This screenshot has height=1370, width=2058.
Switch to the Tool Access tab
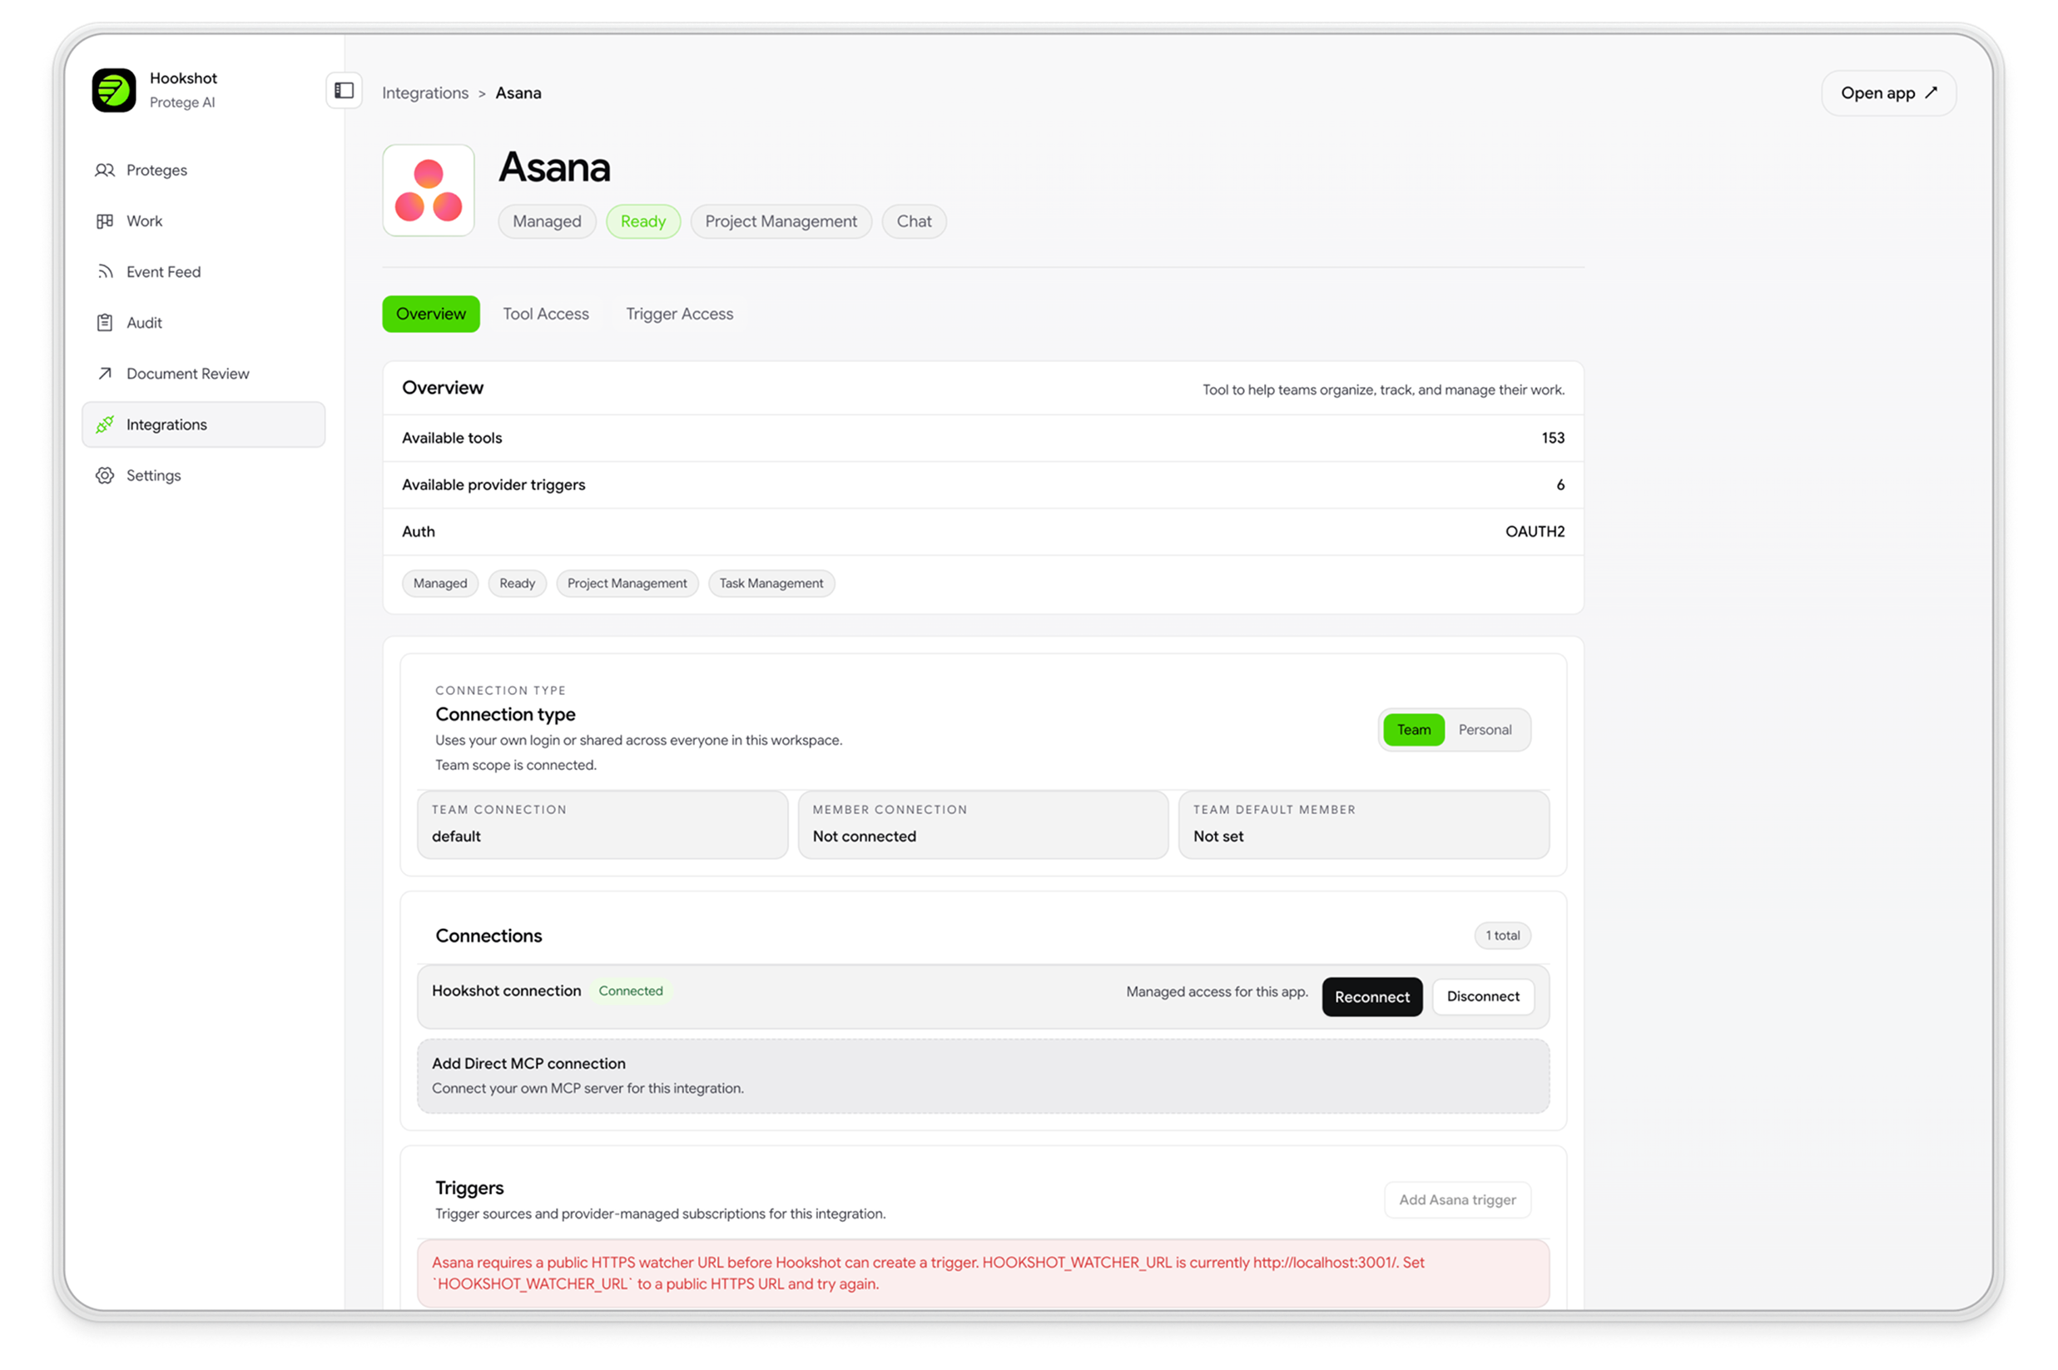point(546,314)
